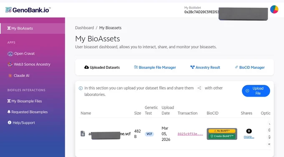Click the Upload Date column header
The height and width of the screenshot is (157, 284).
168,110
